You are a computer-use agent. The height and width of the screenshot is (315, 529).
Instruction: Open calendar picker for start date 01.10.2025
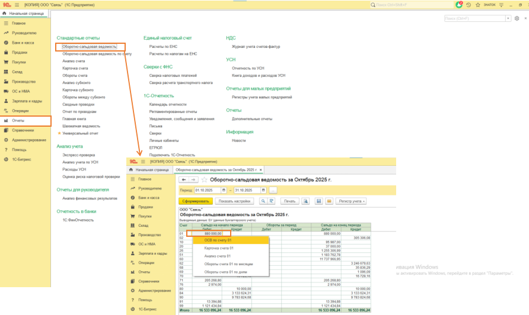point(224,190)
